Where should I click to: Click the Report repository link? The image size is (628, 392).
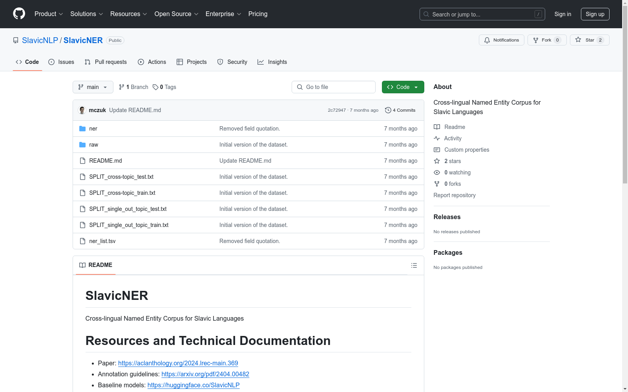pyautogui.click(x=455, y=195)
